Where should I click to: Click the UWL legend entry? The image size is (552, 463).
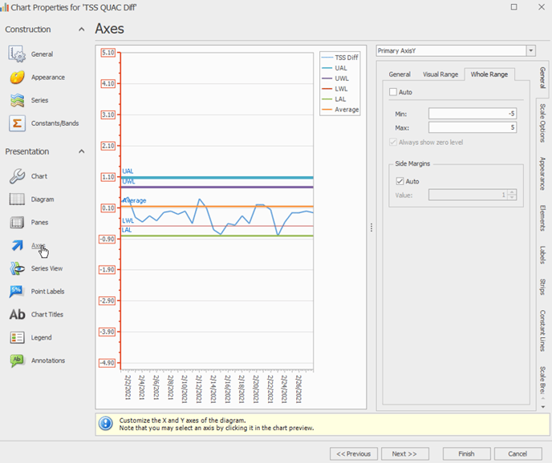click(335, 79)
